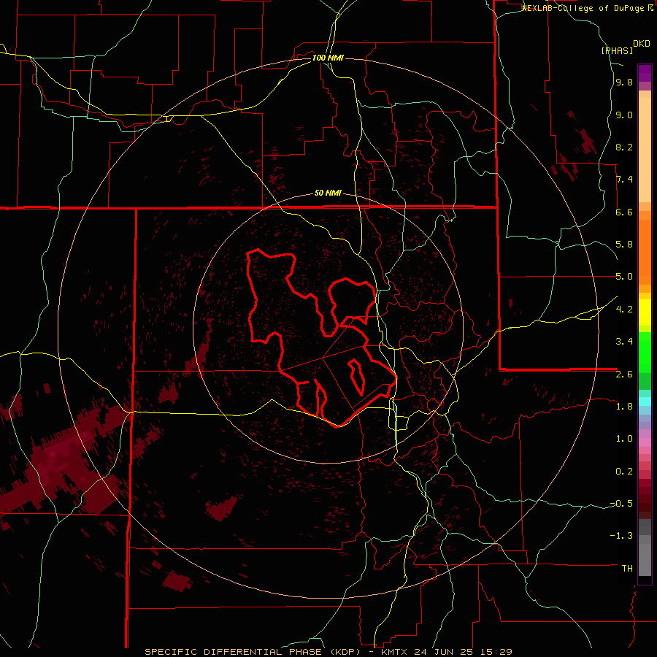Click the 5.8 value on the scale
Image resolution: width=657 pixels, height=657 pixels.
[624, 245]
